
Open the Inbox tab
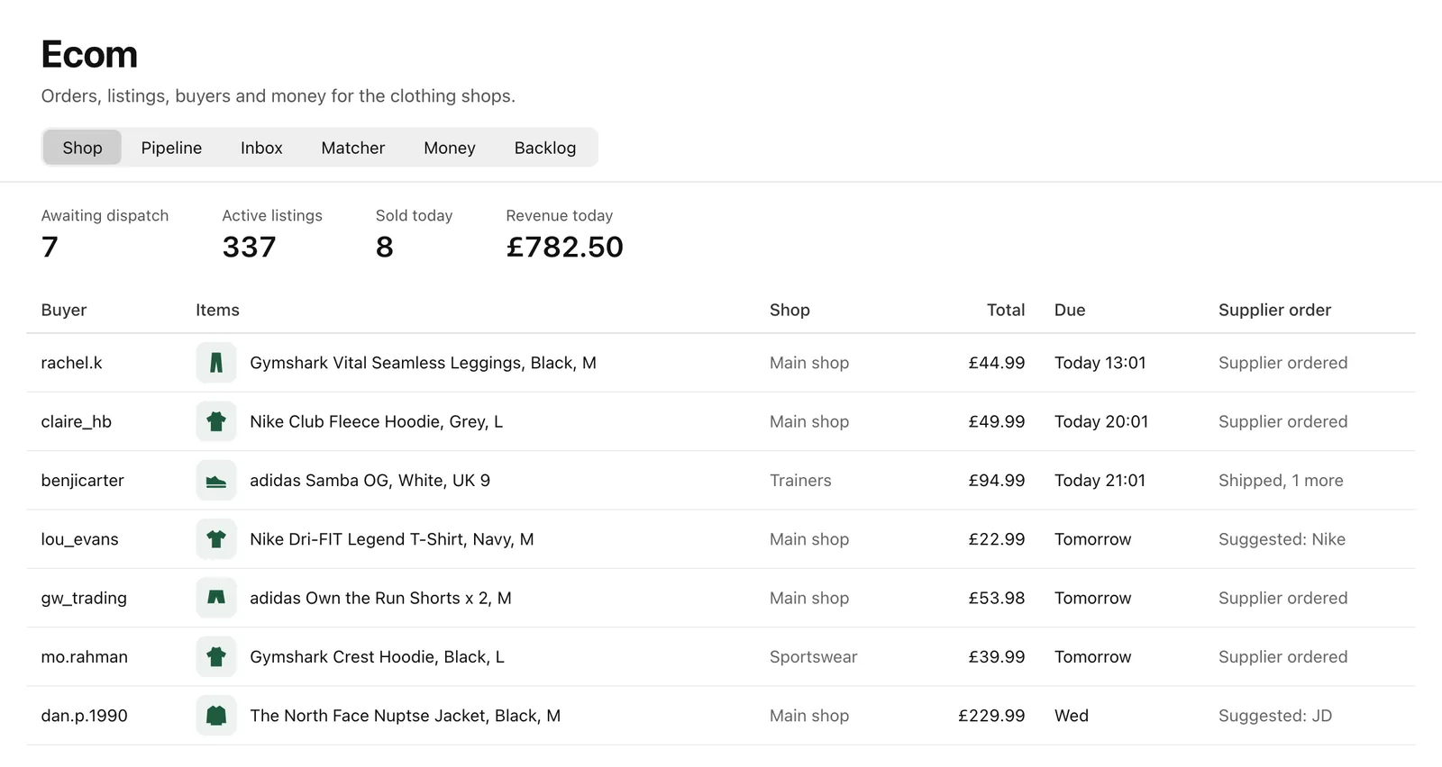click(261, 148)
